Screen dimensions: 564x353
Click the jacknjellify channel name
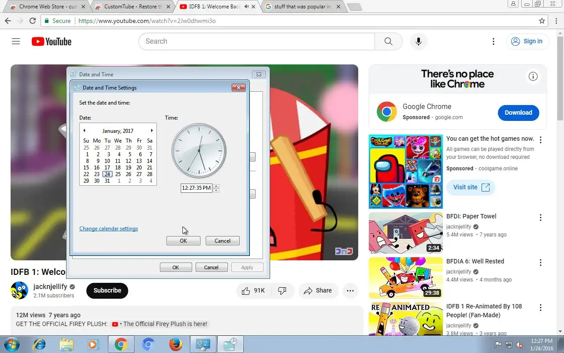point(50,286)
